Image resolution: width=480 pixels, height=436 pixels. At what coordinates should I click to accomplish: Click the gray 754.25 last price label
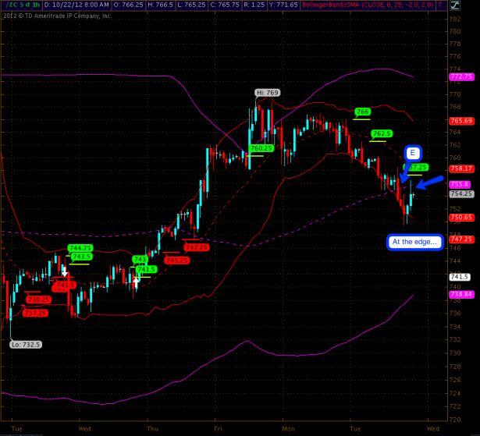coord(461,193)
